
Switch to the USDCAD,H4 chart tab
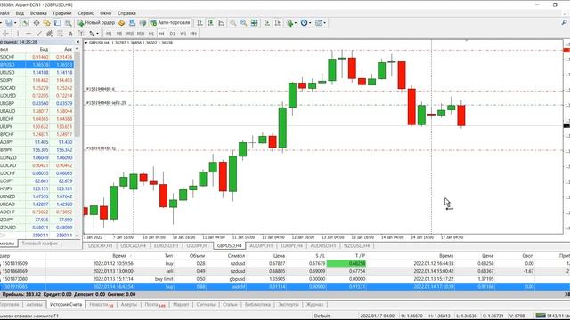133,246
